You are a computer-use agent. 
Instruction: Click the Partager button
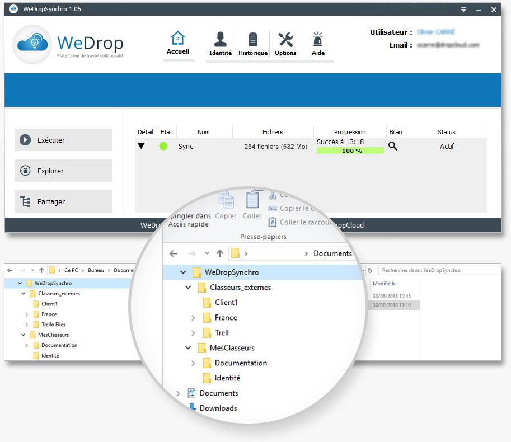[x=63, y=201]
